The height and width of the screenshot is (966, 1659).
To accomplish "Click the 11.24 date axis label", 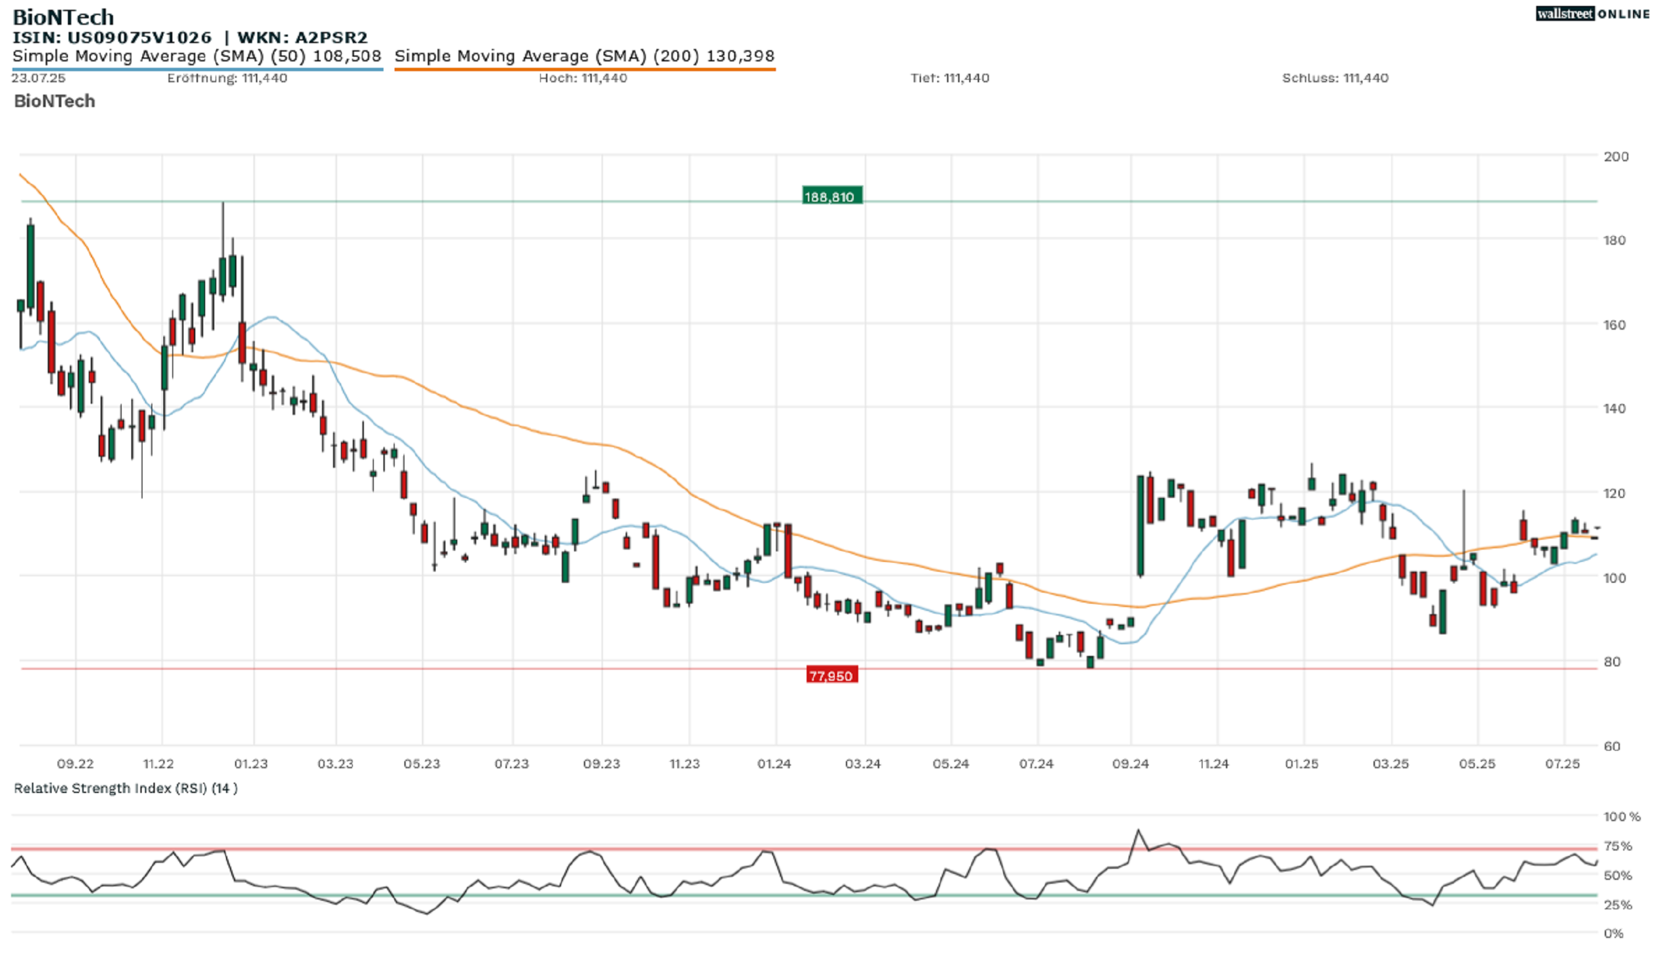I will (1214, 764).
